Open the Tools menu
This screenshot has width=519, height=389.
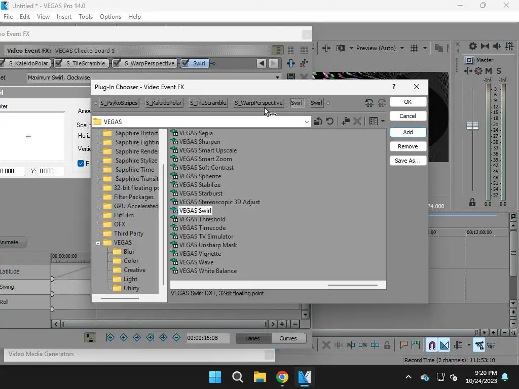click(x=85, y=17)
